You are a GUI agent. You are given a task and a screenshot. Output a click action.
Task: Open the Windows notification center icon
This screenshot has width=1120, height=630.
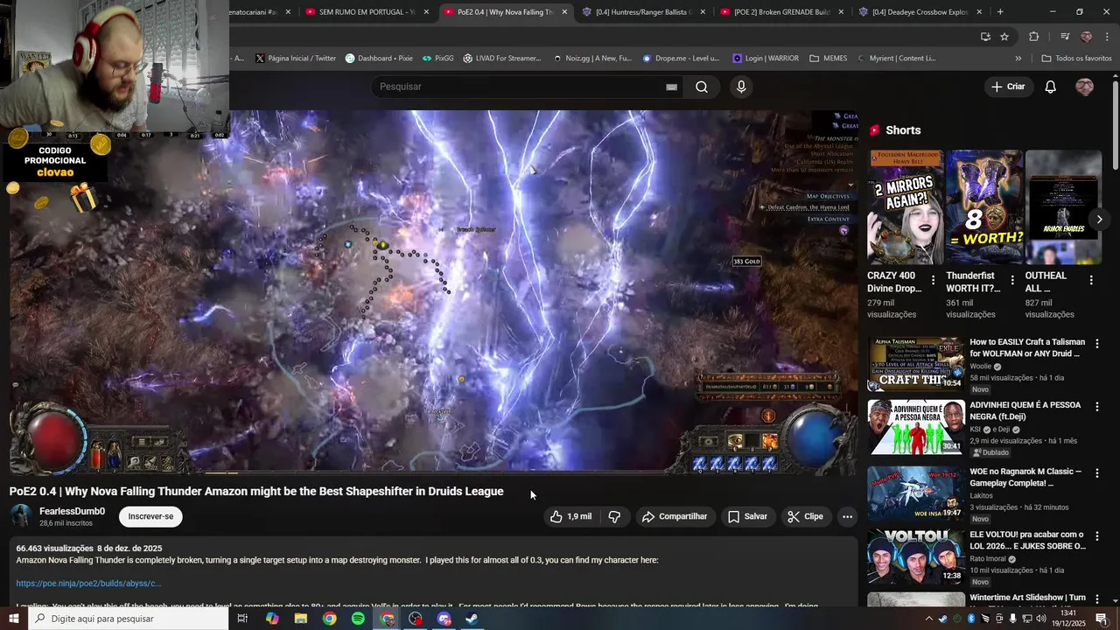coord(1101,619)
